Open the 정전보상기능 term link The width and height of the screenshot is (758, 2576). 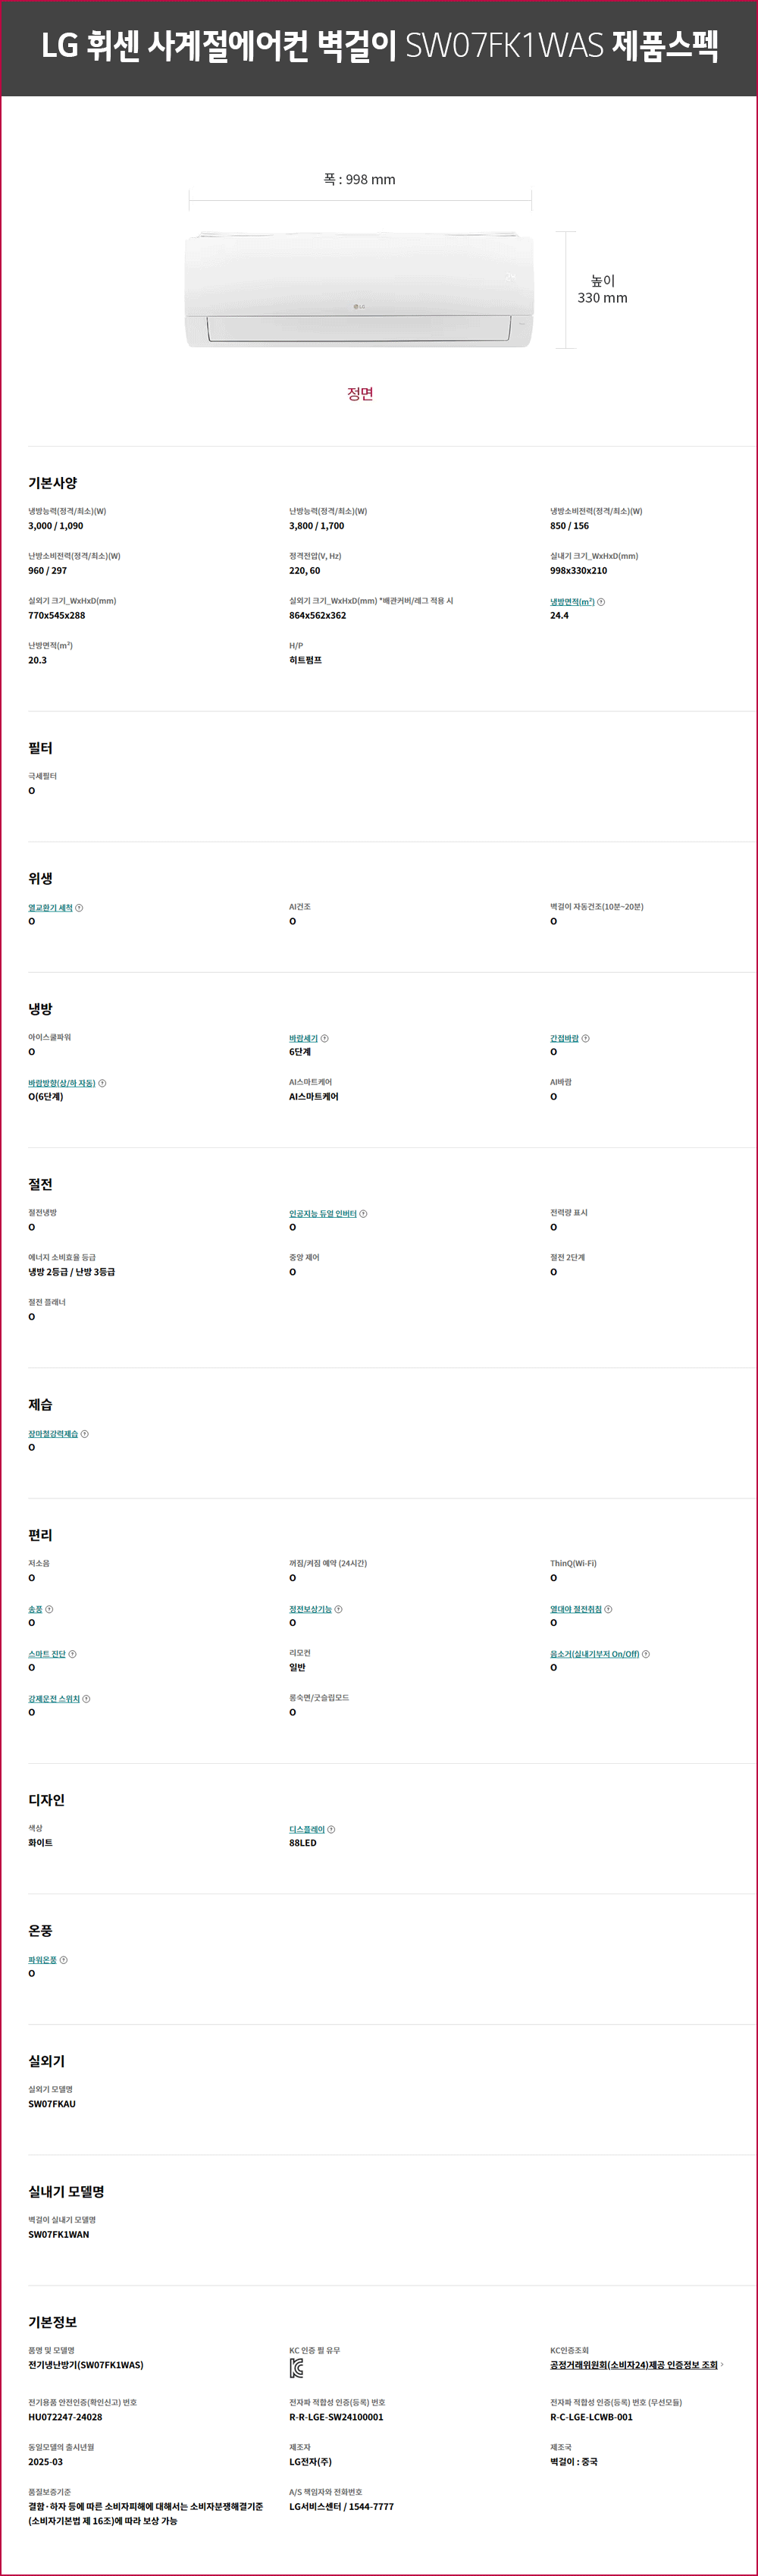coord(310,1609)
